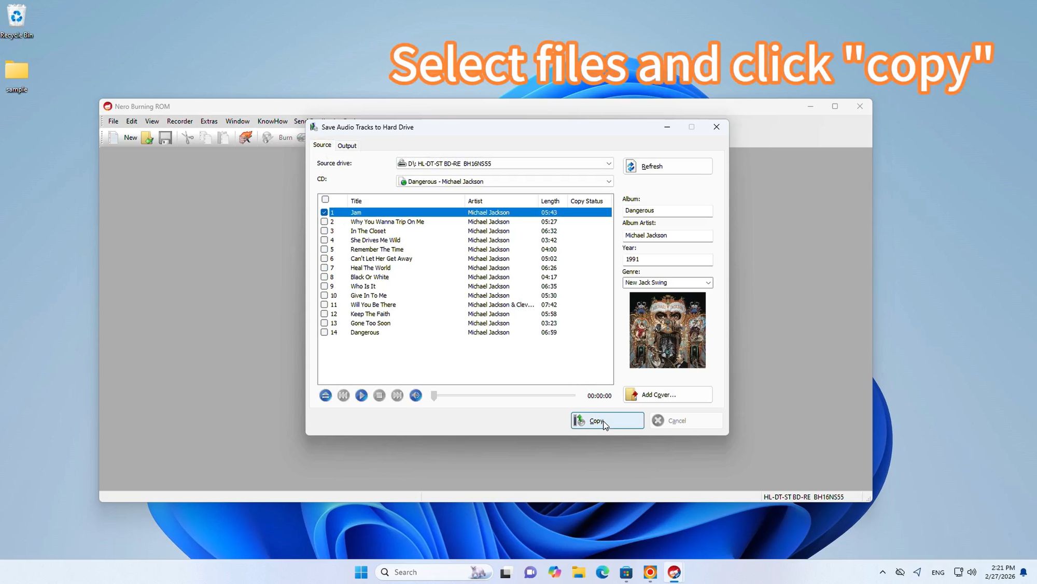Image resolution: width=1037 pixels, height=584 pixels.
Task: Click the Save icon in Nero toolbar
Action: 165,138
